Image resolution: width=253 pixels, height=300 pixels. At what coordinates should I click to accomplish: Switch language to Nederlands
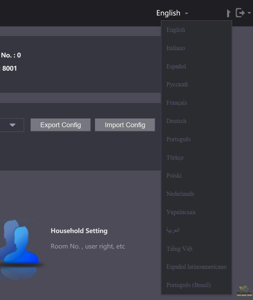(x=180, y=194)
